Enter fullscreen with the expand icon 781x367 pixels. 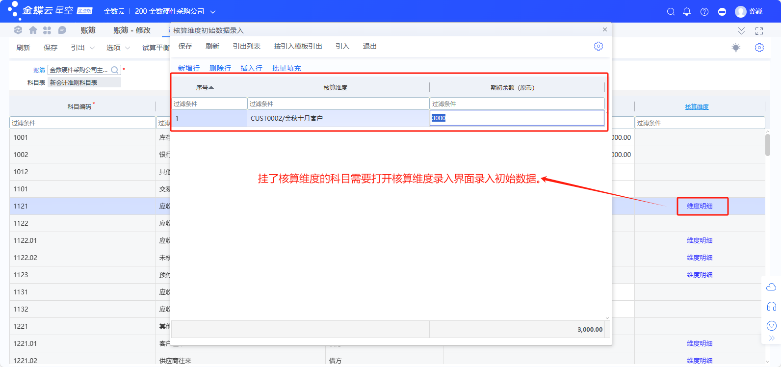click(x=759, y=31)
